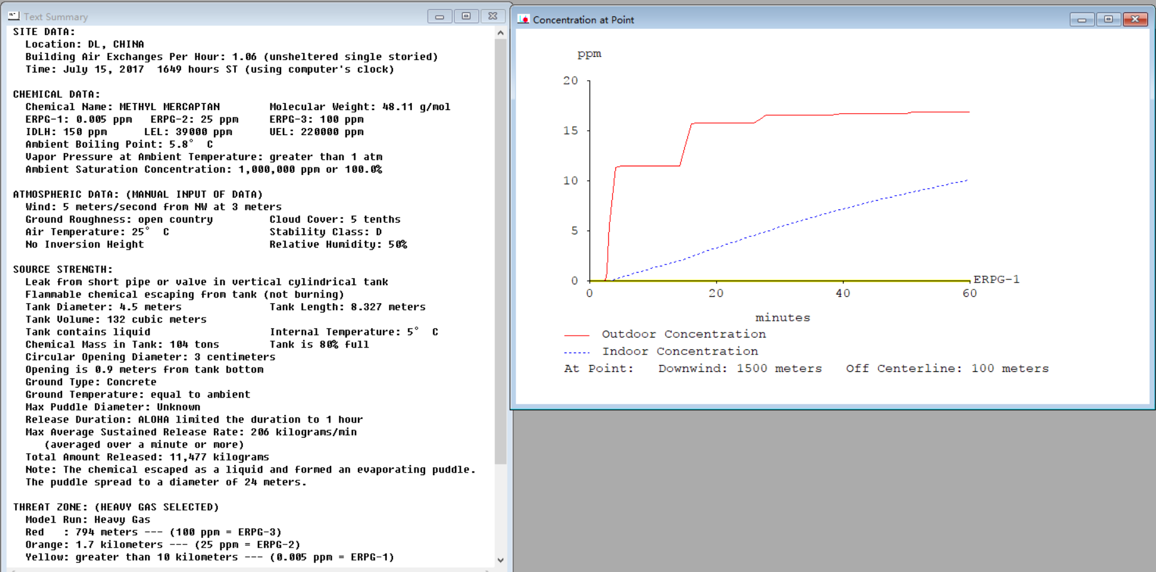Viewport: 1156px width, 572px height.
Task: Click 'Model Run: Heavy Gas' line
Action: click(x=88, y=519)
